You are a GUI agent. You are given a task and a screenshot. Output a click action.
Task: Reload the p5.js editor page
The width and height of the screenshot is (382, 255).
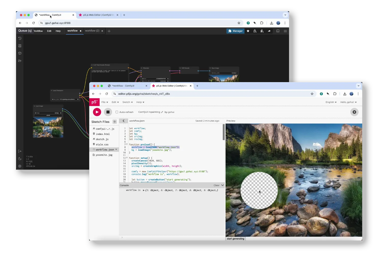[107, 94]
